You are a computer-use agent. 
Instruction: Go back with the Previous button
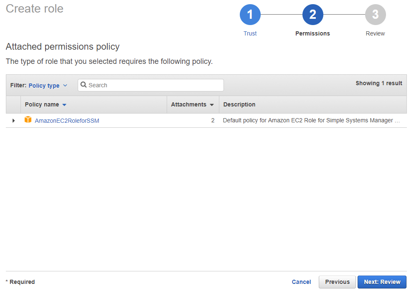tap(337, 282)
